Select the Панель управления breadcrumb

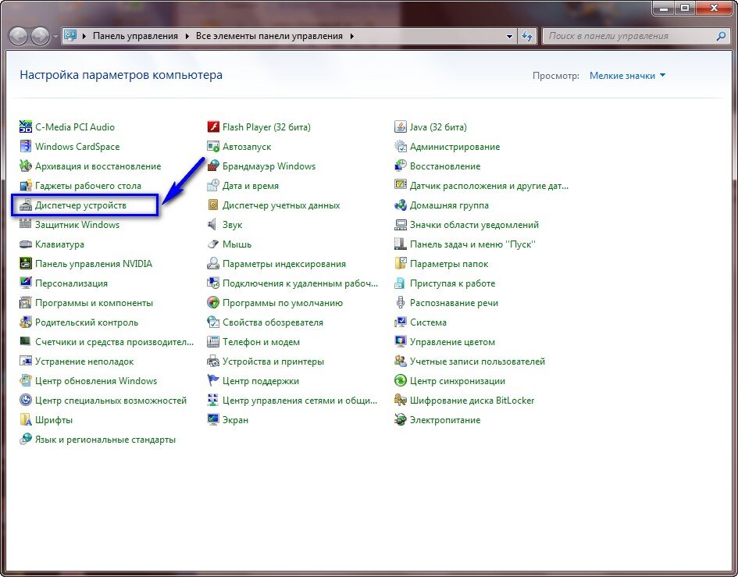pos(136,36)
